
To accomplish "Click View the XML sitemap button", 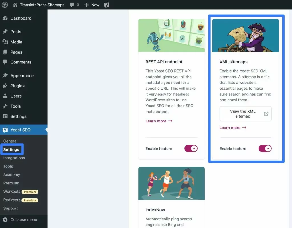I will click(x=246, y=114).
